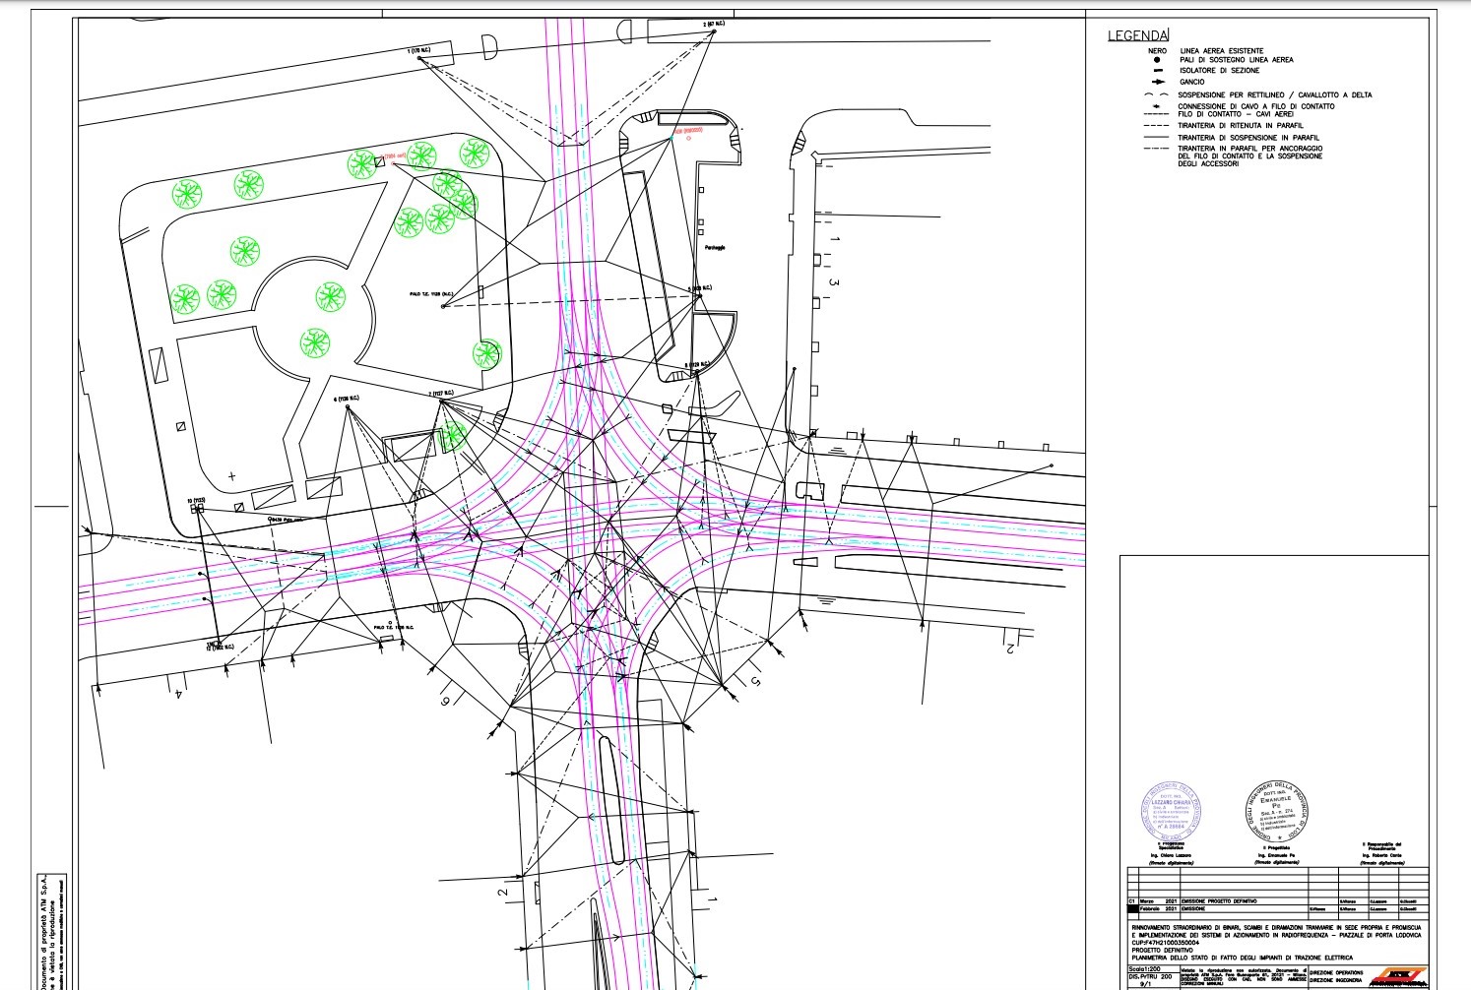Screen dimensions: 1471x990
Task: Select pole 6 (1126 N.C.) marker
Action: click(348, 407)
